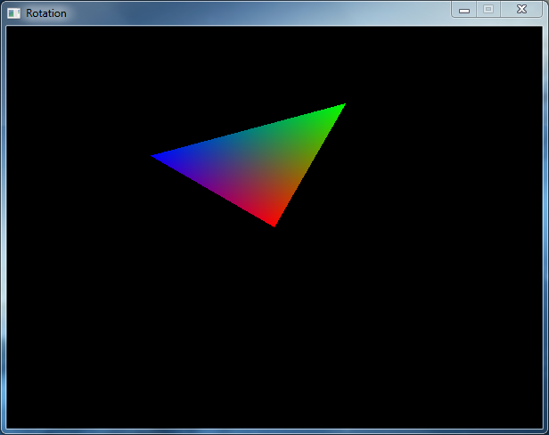This screenshot has height=435, width=549.
Task: Click midpoint of the triangle's green-to-red edge
Action: [307, 166]
